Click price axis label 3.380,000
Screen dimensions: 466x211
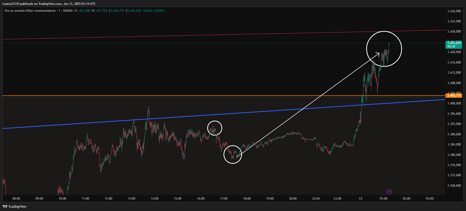point(454,155)
